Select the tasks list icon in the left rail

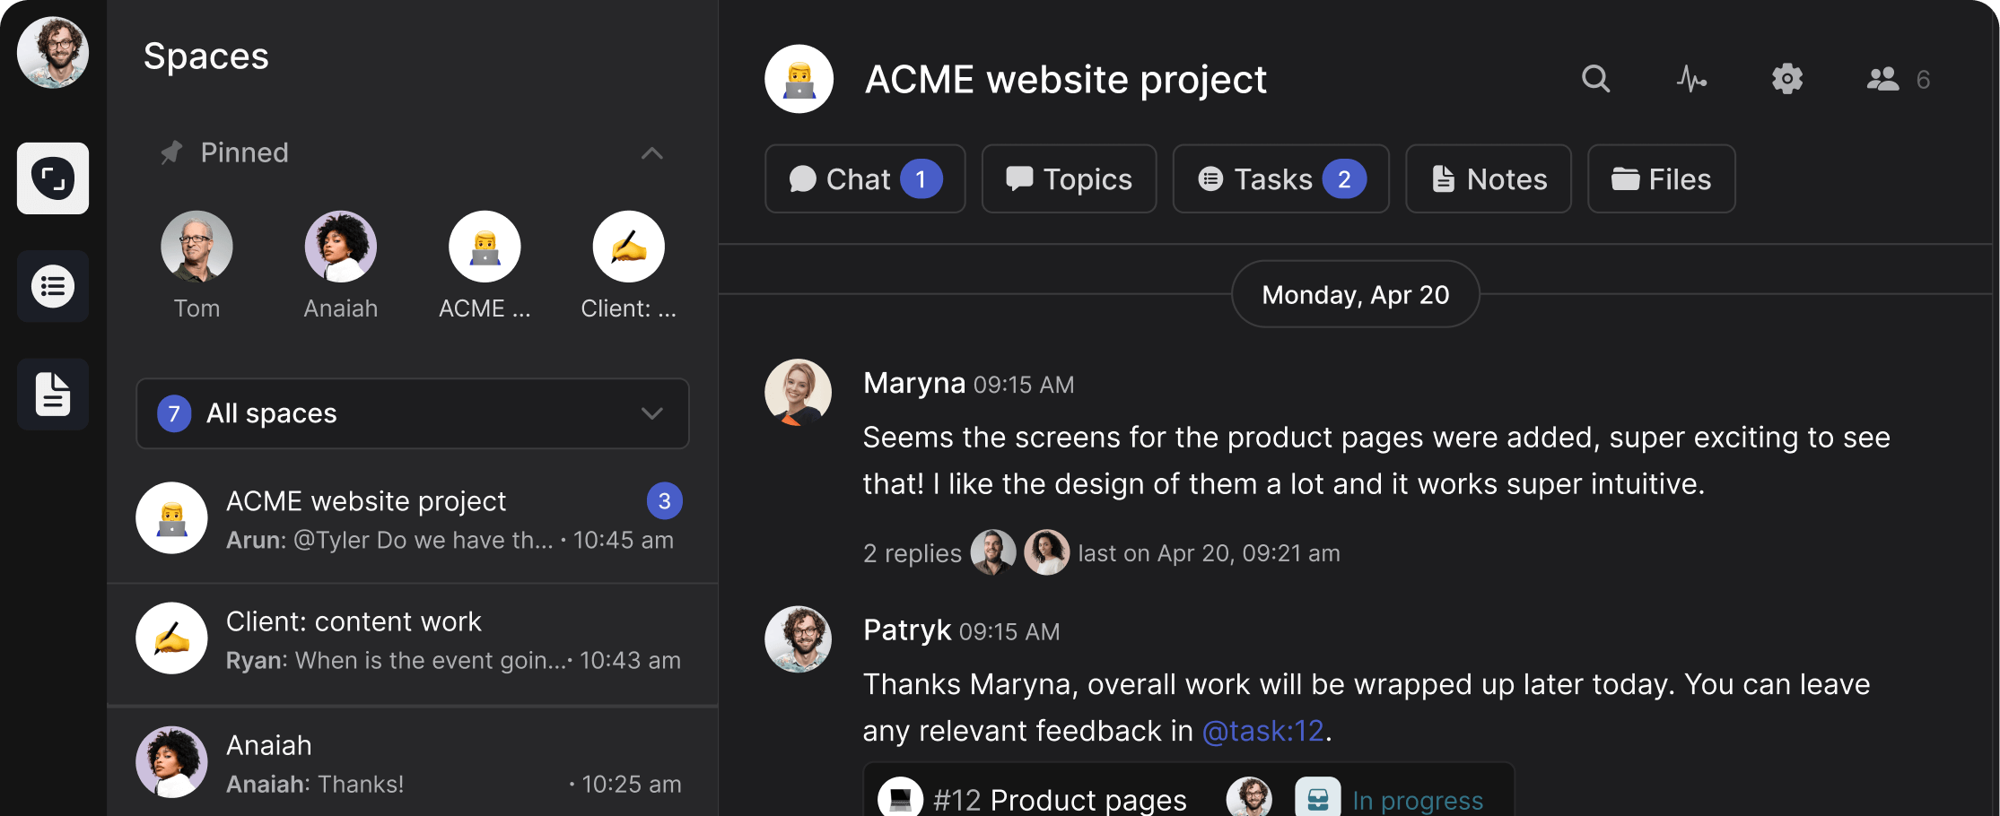pos(52,285)
